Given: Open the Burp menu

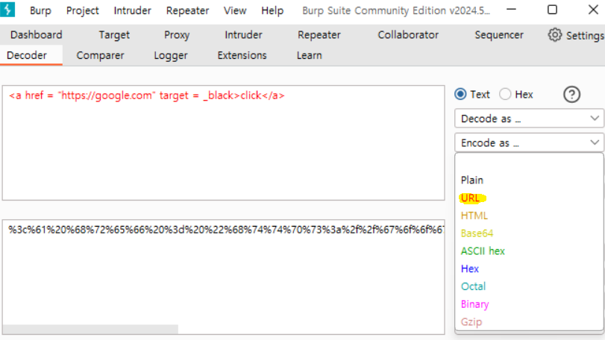Looking at the screenshot, I should click(x=40, y=10).
